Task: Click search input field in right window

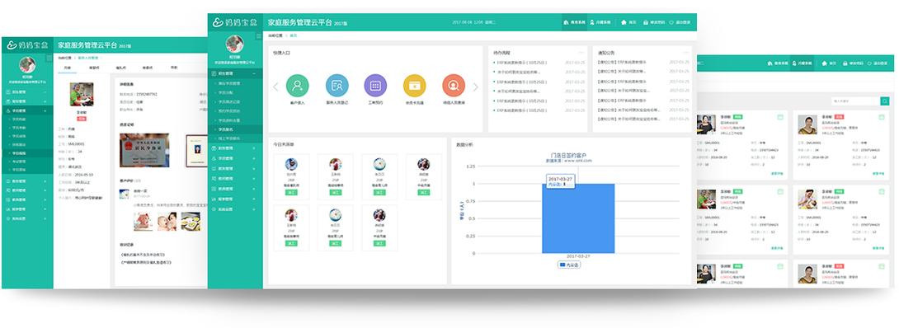Action: pos(855,101)
